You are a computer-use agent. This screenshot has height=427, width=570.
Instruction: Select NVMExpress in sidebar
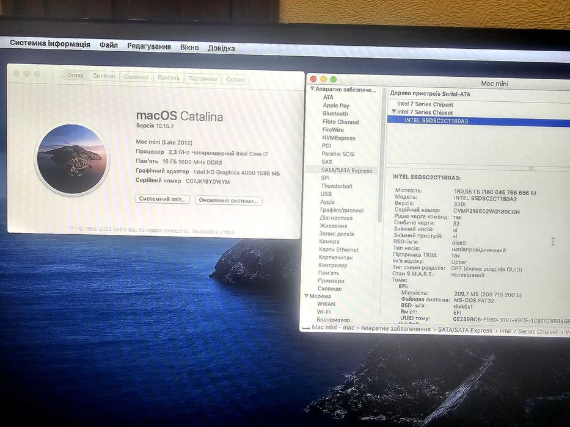[x=338, y=138]
